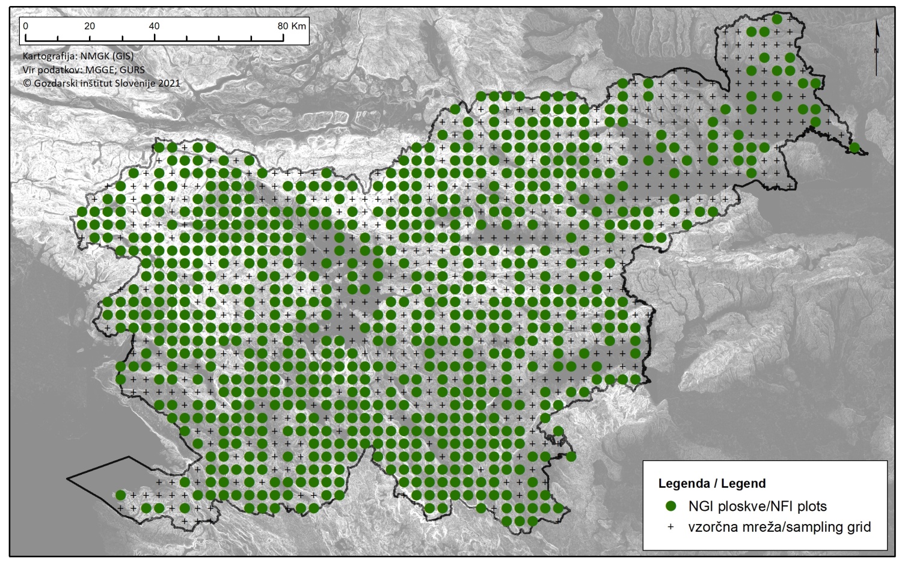
Task: Click the '20' scale bar label
Action: (90, 26)
